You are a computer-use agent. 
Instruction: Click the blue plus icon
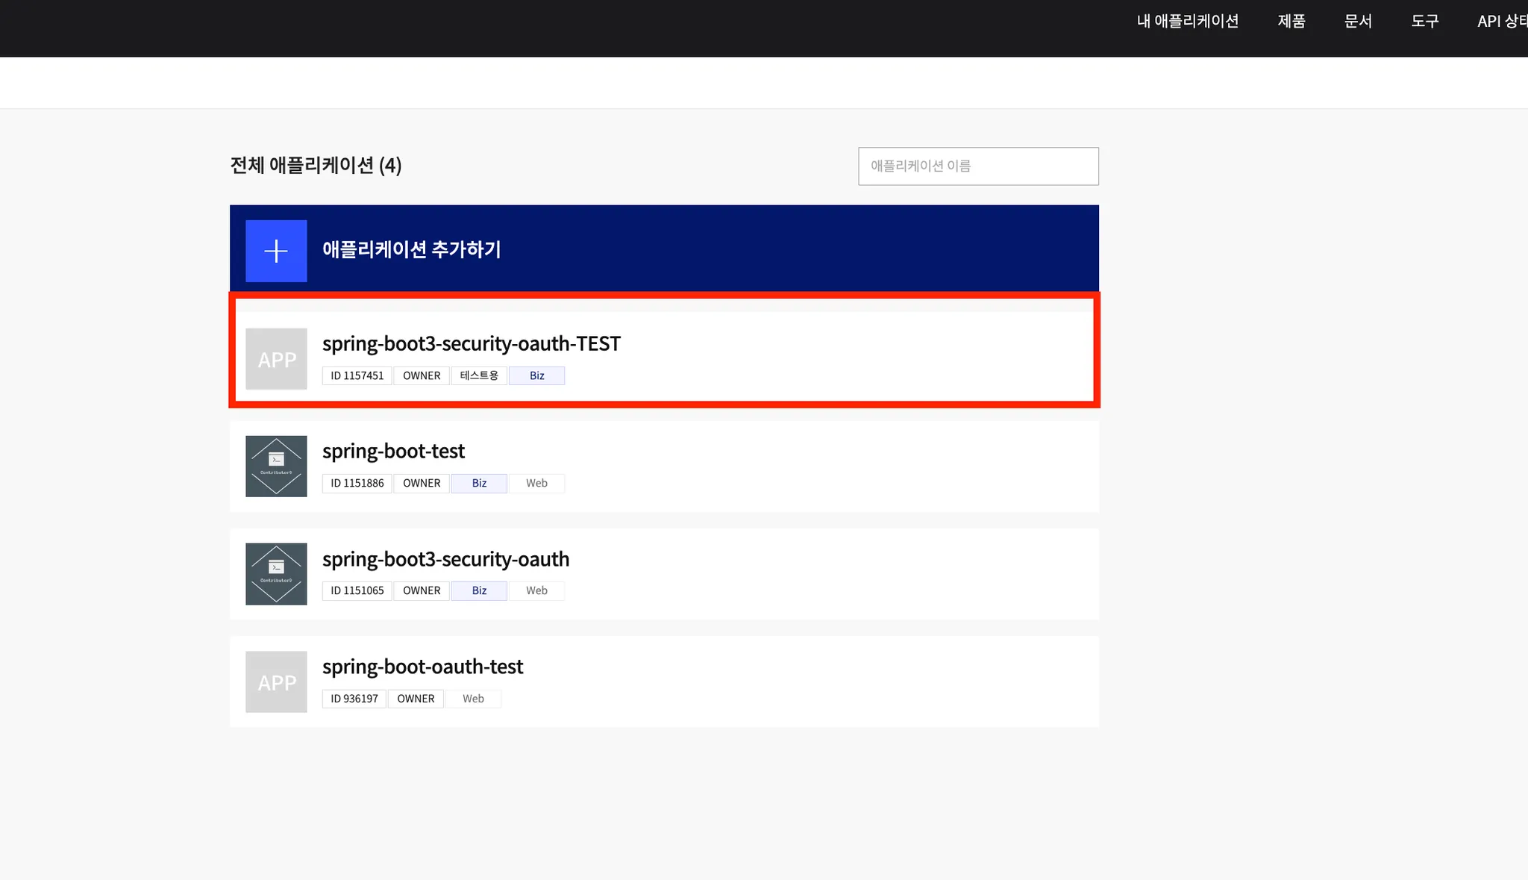(x=276, y=251)
